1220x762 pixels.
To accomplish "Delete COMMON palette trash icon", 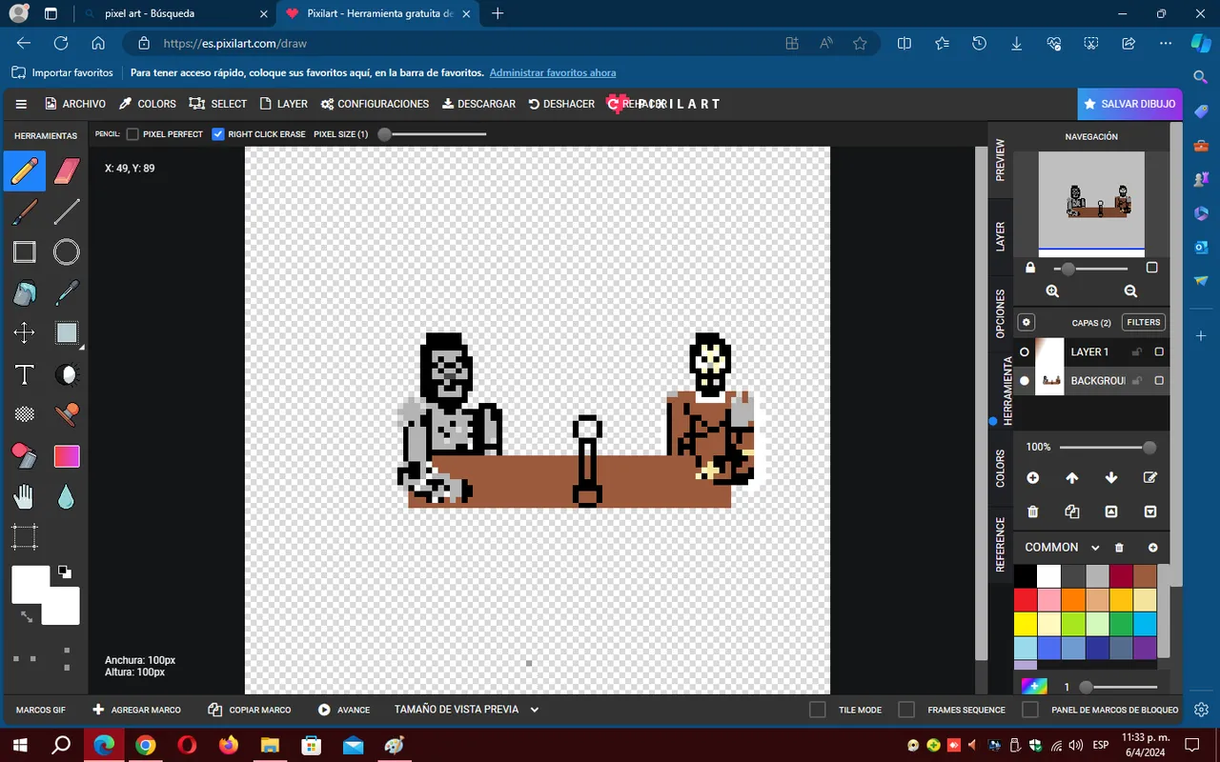I will pos(1120,548).
